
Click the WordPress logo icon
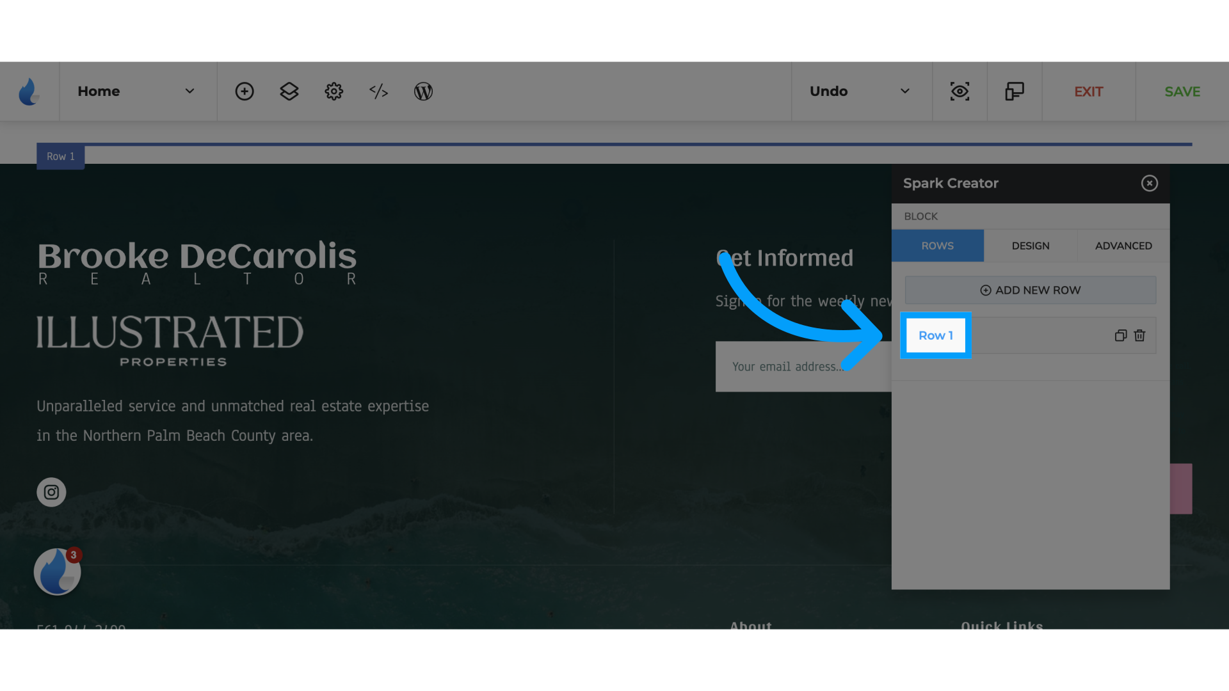[423, 91]
